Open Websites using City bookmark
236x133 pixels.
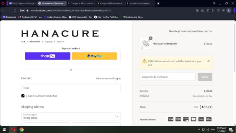click(x=131, y=17)
